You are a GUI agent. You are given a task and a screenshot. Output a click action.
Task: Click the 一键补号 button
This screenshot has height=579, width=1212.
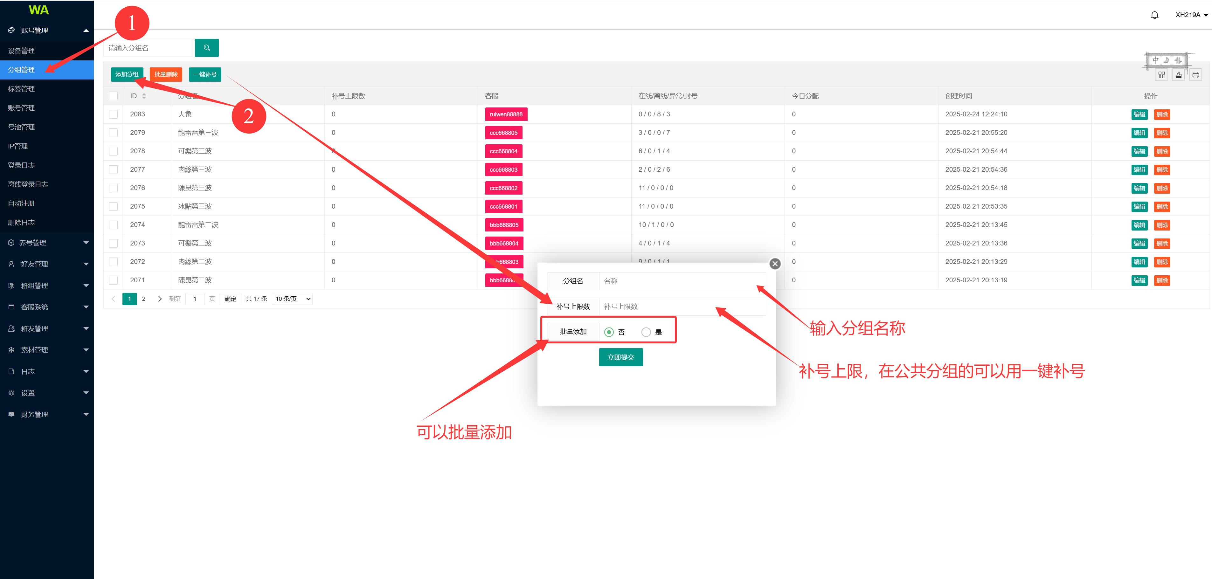[x=205, y=74]
